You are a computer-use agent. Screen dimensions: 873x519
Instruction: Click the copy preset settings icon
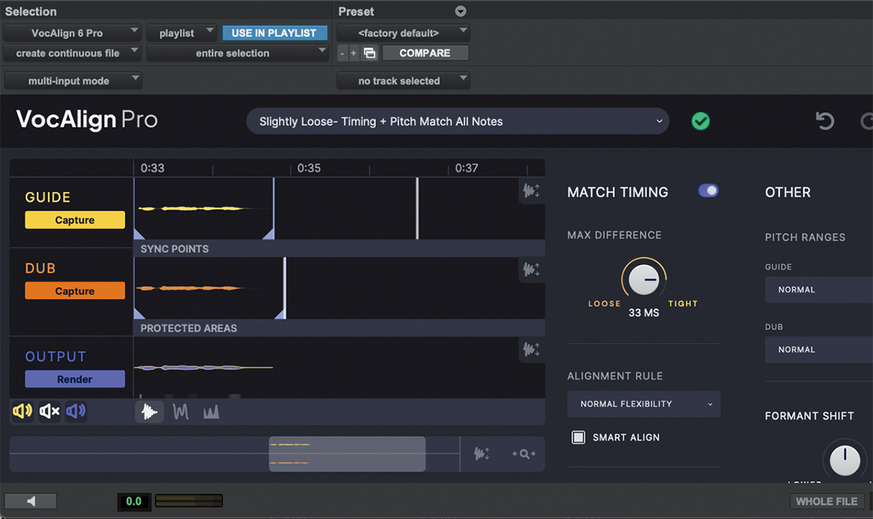(x=369, y=52)
